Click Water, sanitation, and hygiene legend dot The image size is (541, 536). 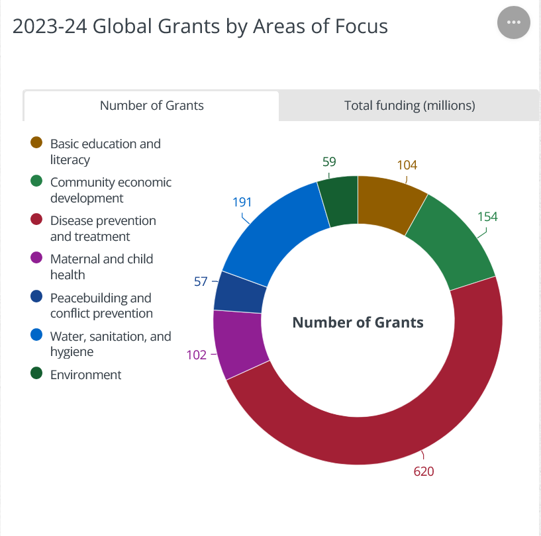[x=37, y=335]
